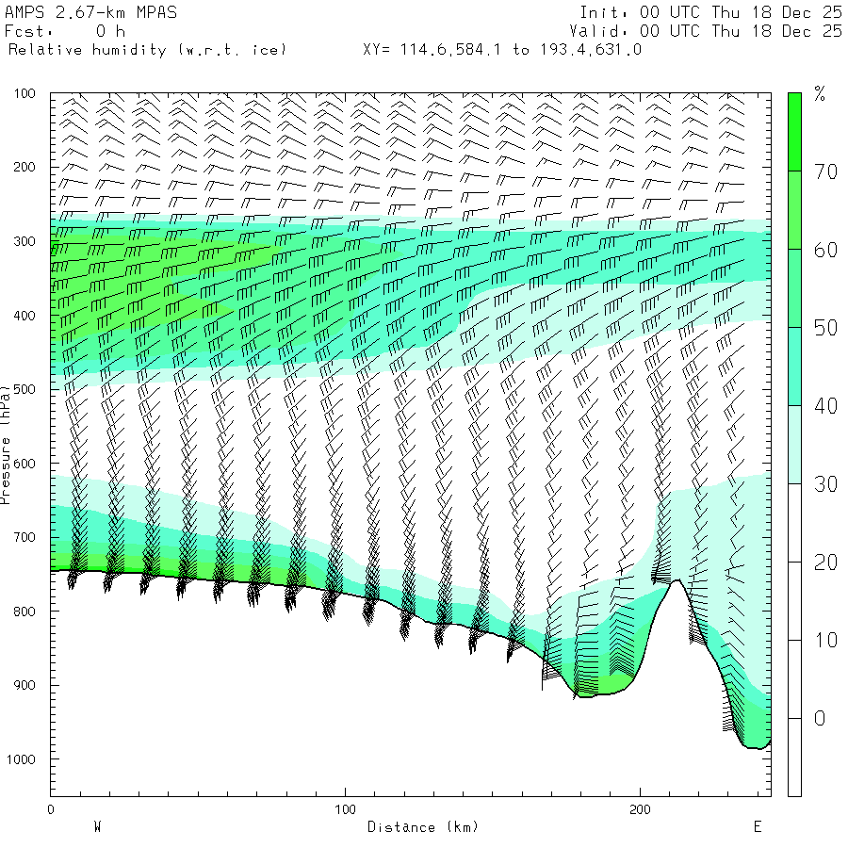
Task: Click the 'Distance (km)' horizontal axis title
Action: 423,827
